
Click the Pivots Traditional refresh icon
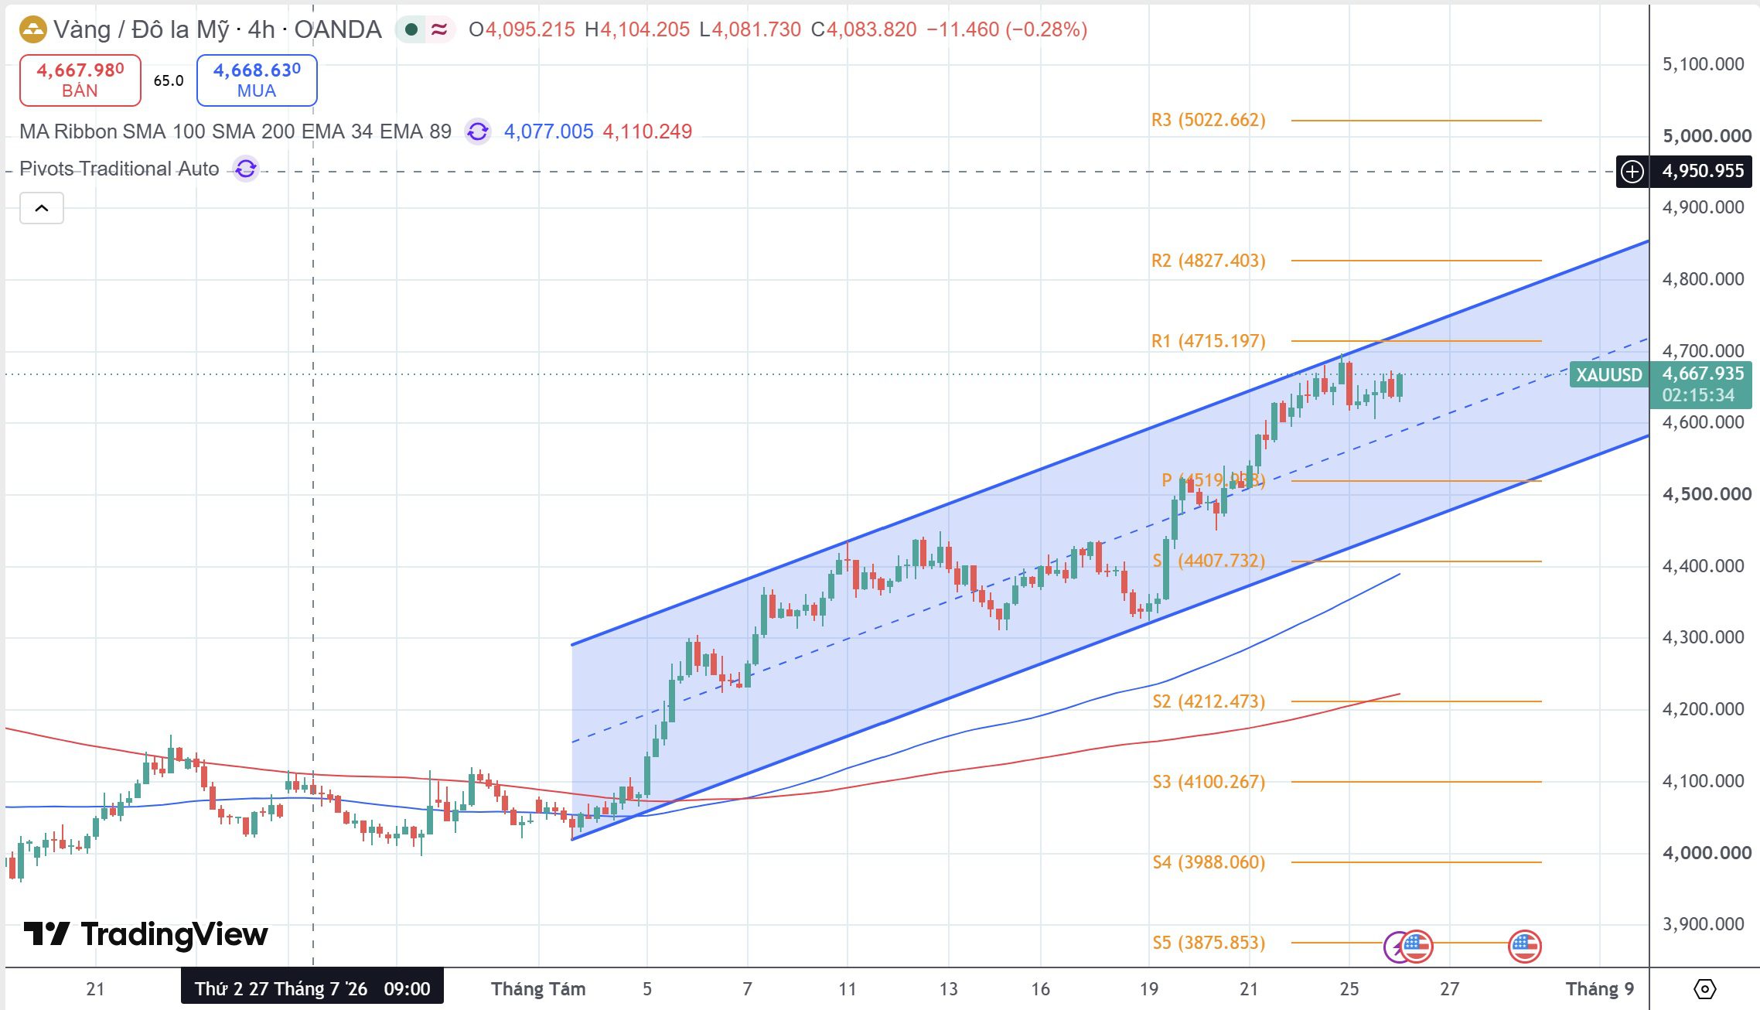point(246,169)
